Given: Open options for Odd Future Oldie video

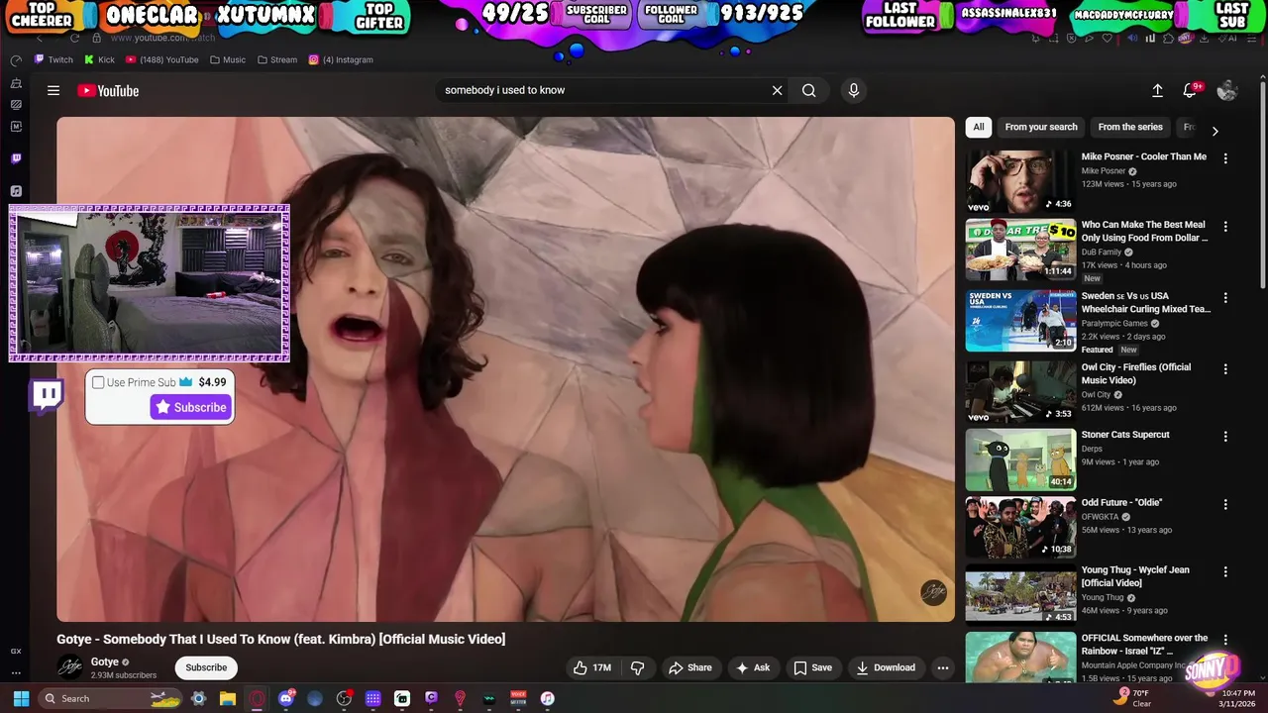Looking at the screenshot, I should point(1225,504).
